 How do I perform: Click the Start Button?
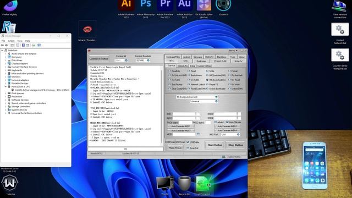pyautogui.click(x=215, y=145)
